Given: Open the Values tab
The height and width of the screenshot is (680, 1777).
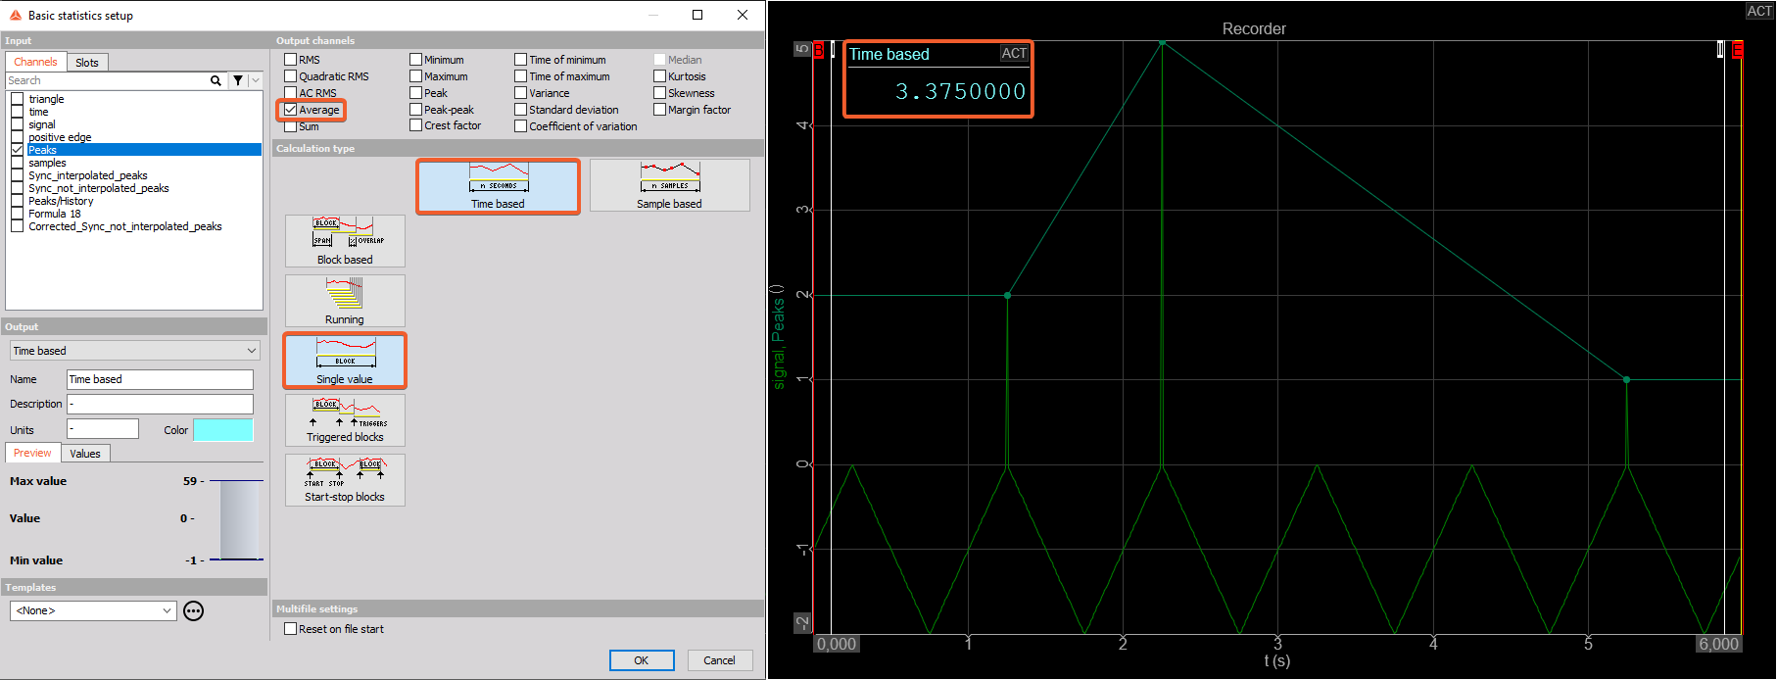Looking at the screenshot, I should (85, 454).
